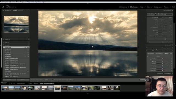The height and width of the screenshot is (99, 176).
Task: Click the Navigator preview thumbnail
Action: pyautogui.click(x=16, y=24)
